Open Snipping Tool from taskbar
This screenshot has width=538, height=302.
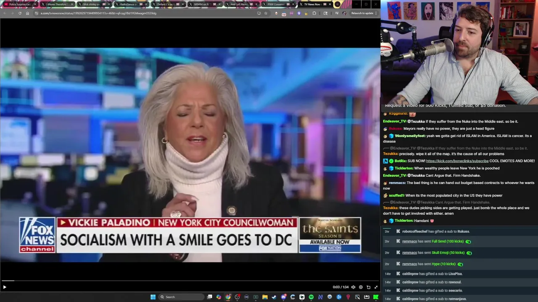pos(357,297)
